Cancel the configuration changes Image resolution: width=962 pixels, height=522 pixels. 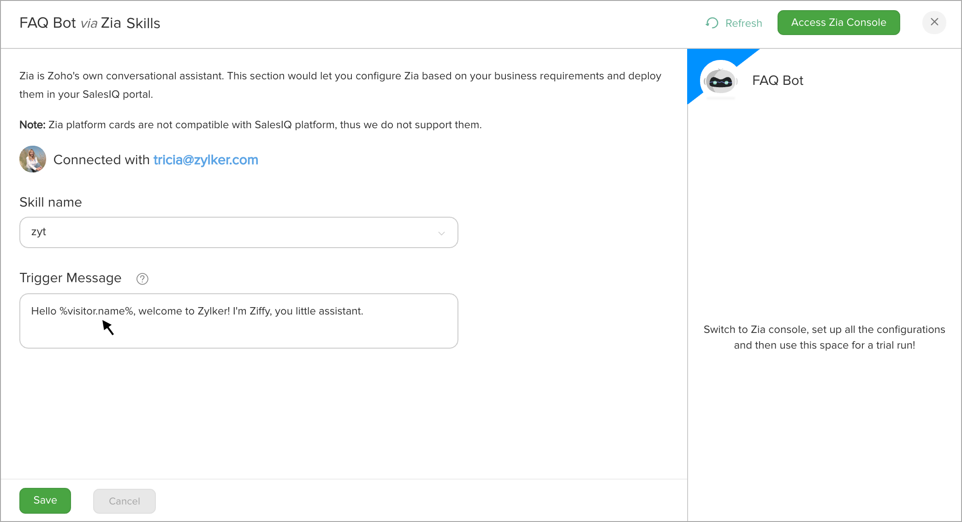(125, 501)
